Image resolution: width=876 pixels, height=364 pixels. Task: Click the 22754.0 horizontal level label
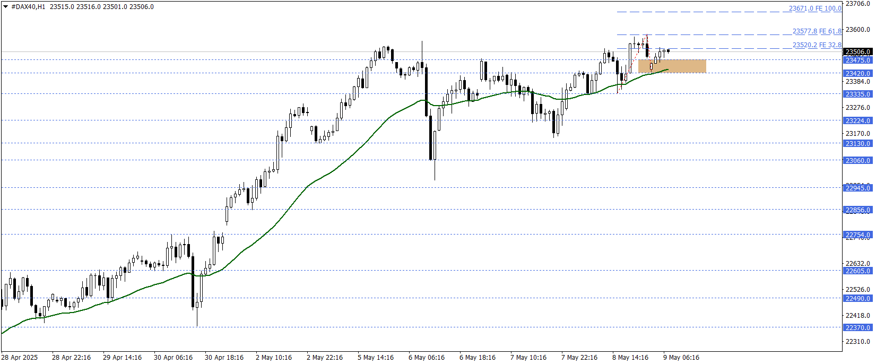tap(857, 235)
